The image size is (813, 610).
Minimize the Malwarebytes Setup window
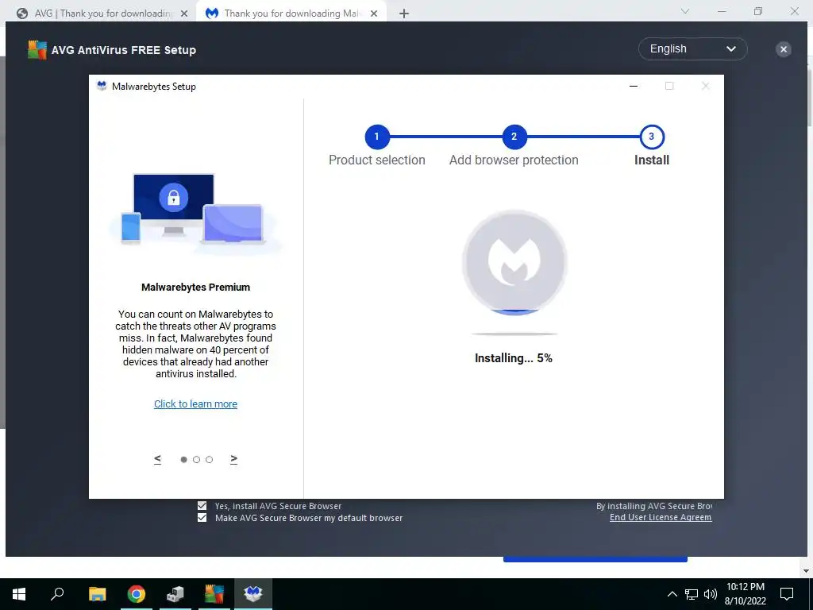634,86
